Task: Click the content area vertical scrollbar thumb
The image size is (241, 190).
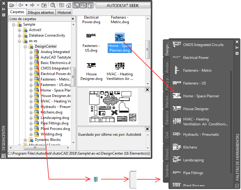Action: point(147,49)
